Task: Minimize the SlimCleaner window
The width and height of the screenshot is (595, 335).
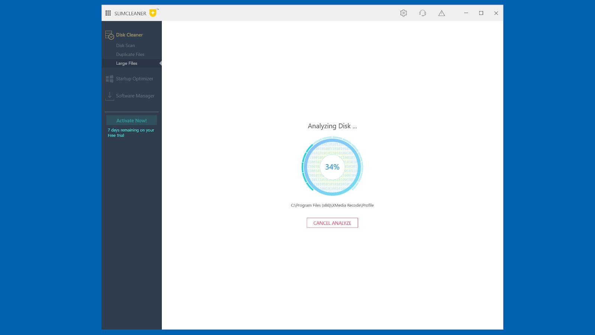Action: tap(466, 13)
